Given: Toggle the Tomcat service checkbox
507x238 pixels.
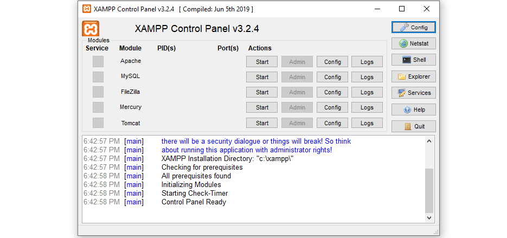Looking at the screenshot, I should click(98, 123).
